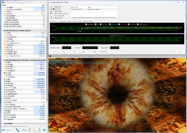Click the disk icon beside Stress local disks
Viewport: 187px width, 133px height.
51,16
